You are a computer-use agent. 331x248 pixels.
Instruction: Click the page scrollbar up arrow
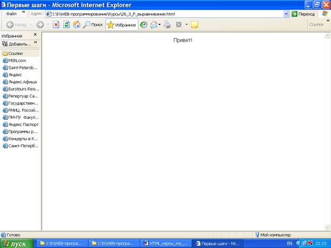pos(327,36)
